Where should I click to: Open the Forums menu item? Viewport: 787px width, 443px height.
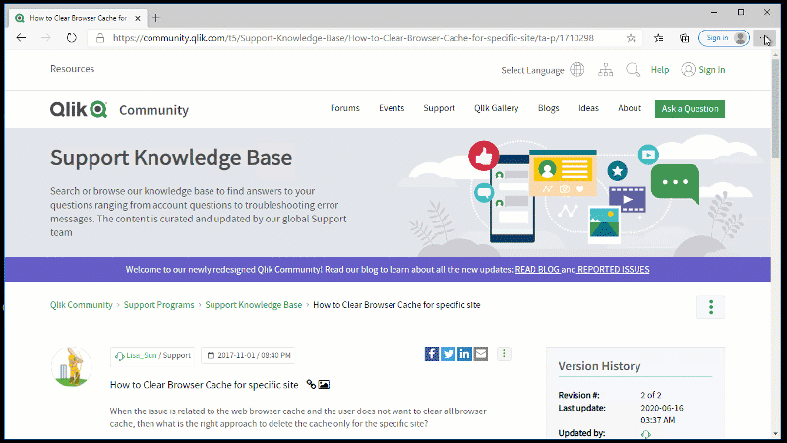pos(345,108)
